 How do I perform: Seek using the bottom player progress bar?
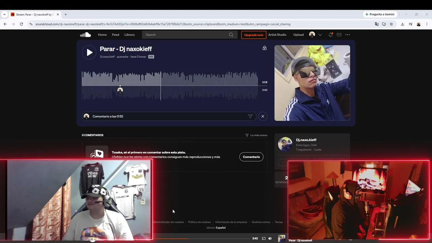(x=202, y=239)
